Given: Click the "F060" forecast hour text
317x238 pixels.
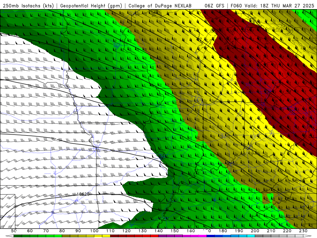Looking at the screenshot, I should (236, 6).
